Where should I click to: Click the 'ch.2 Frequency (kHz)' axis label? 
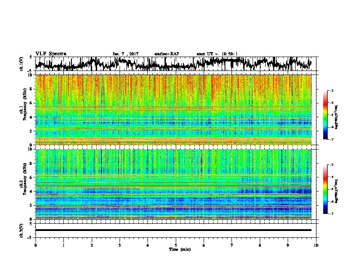pyautogui.click(x=23, y=179)
